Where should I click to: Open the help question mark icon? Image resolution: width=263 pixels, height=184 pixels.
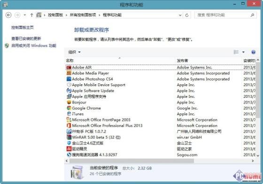(x=253, y=52)
